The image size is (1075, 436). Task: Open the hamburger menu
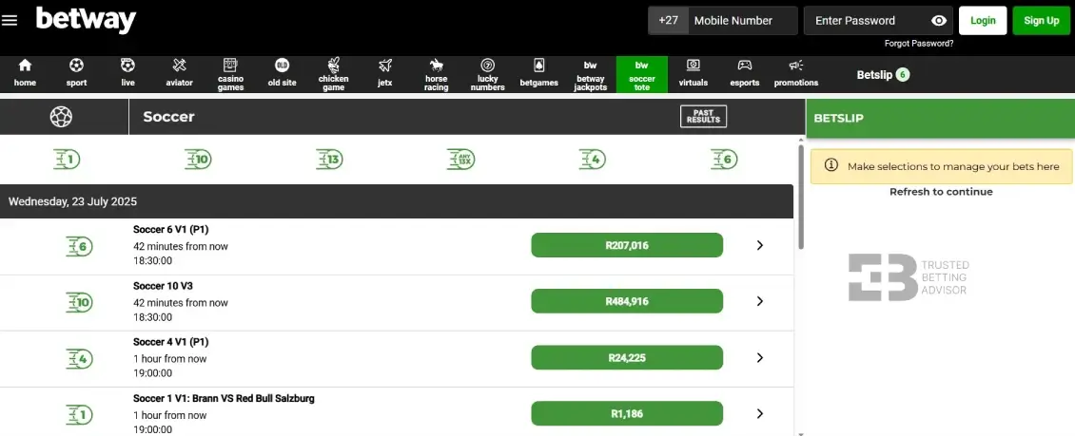pyautogui.click(x=10, y=21)
